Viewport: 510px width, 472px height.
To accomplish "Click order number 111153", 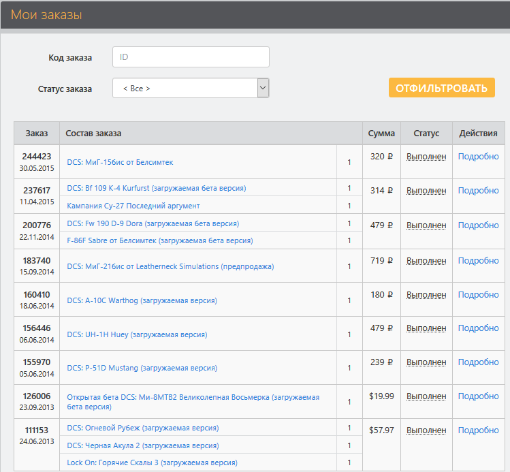I will tap(37, 430).
